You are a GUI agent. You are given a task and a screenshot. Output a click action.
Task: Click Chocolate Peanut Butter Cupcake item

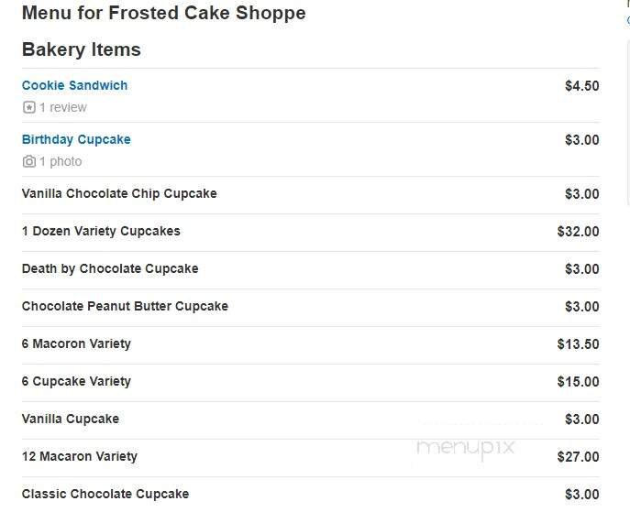(125, 306)
